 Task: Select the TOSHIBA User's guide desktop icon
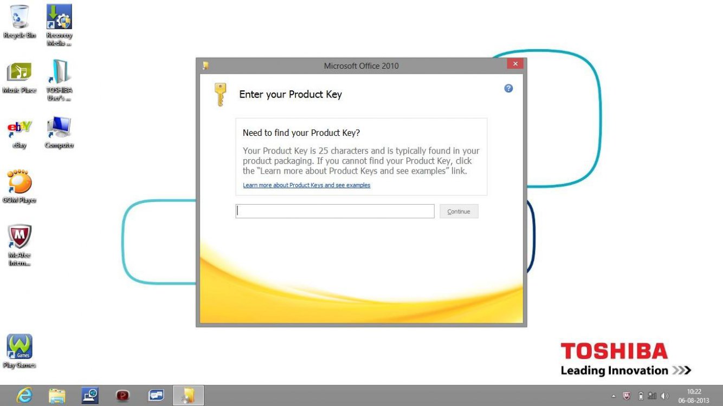click(59, 80)
